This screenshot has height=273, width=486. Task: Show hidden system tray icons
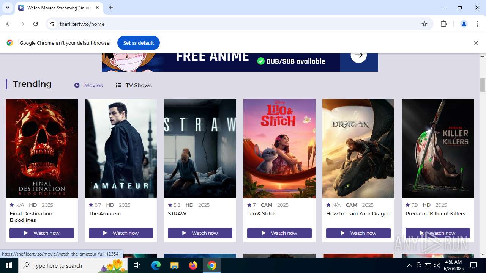click(409, 265)
